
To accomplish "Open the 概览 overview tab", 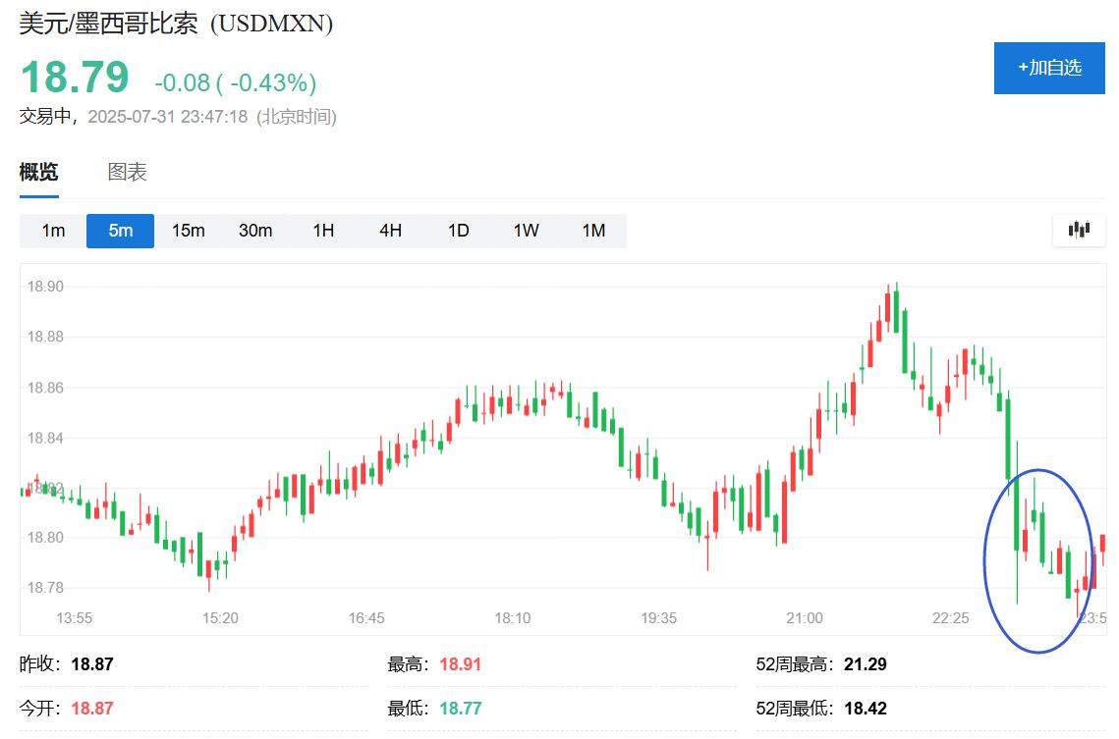I will click(38, 172).
